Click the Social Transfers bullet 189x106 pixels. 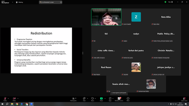pos(22,49)
